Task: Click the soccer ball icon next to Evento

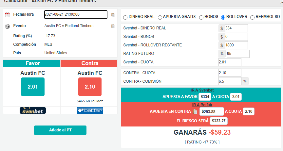Action: pyautogui.click(x=8, y=26)
